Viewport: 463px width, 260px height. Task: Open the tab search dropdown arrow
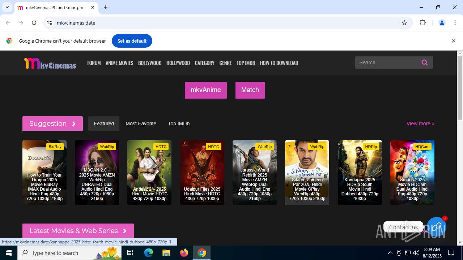pos(7,7)
